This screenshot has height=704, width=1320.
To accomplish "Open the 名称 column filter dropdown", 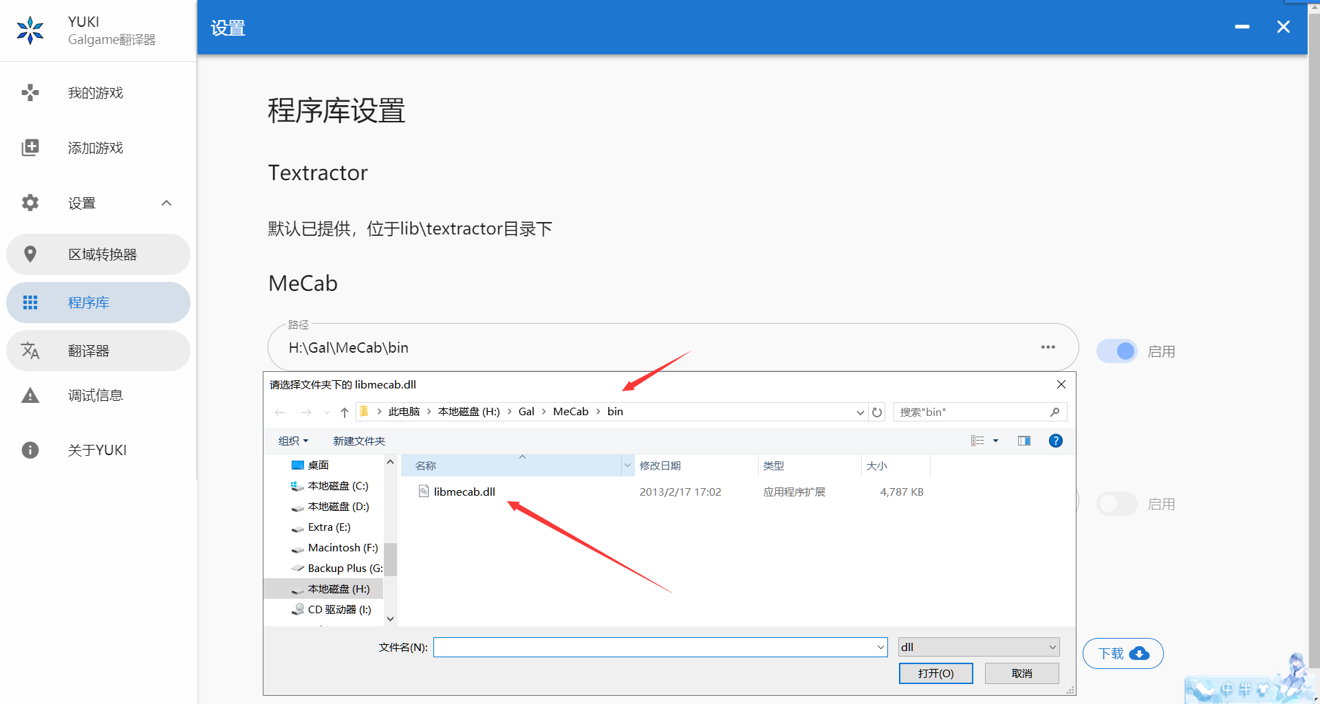I will click(627, 465).
